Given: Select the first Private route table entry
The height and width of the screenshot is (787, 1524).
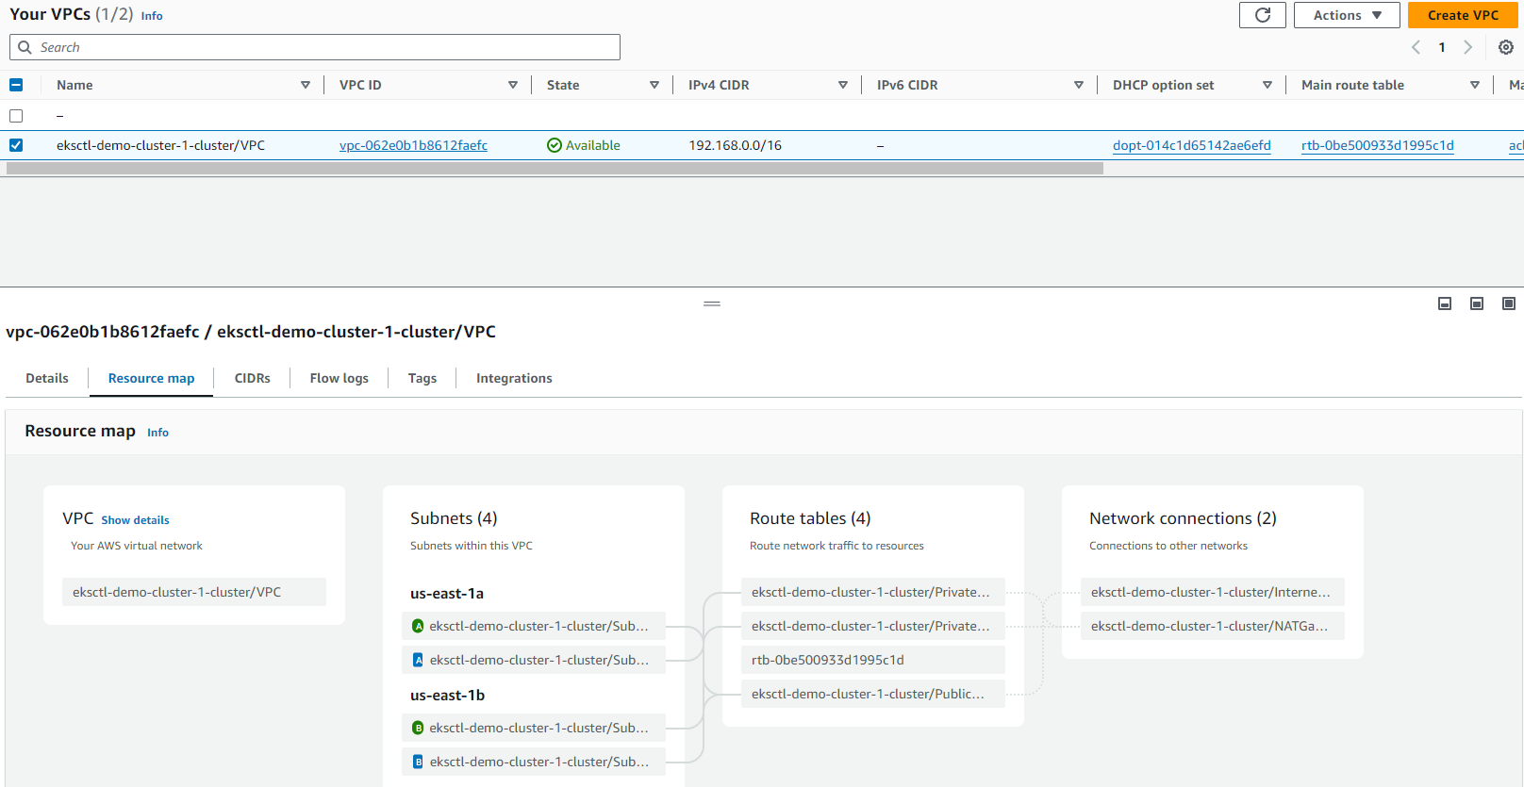Looking at the screenshot, I should (873, 592).
